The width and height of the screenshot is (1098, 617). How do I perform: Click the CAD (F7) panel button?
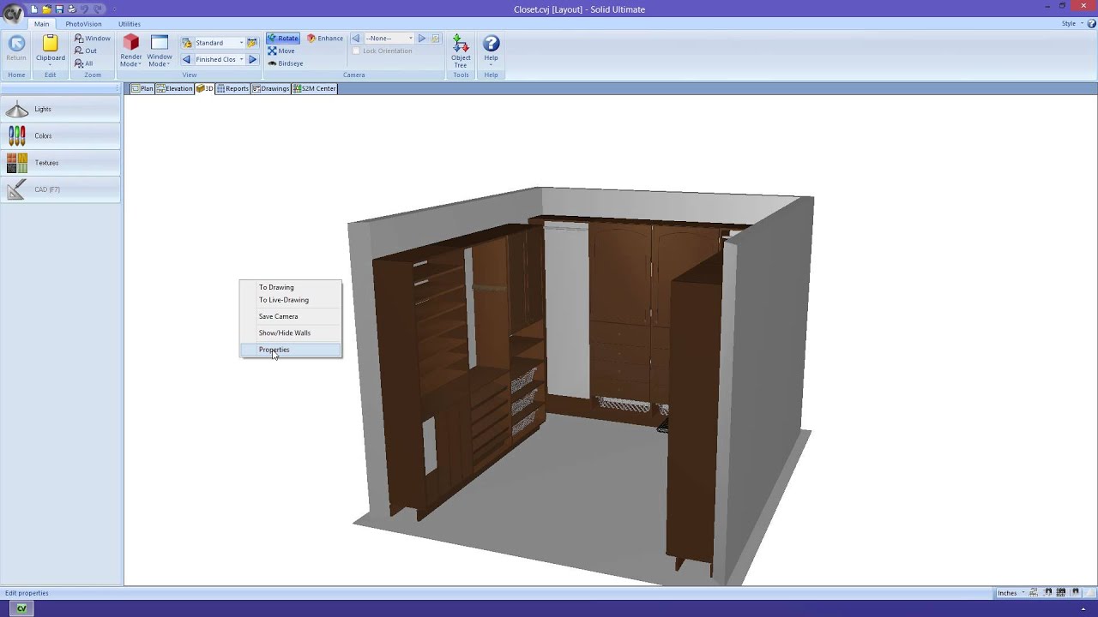pos(60,189)
